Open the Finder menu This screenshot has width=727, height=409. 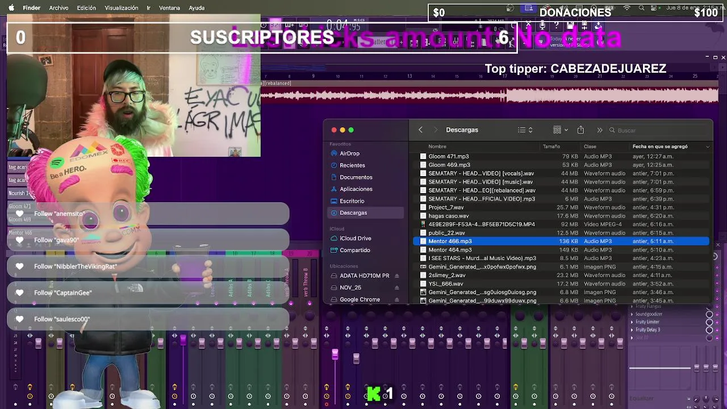coord(31,8)
